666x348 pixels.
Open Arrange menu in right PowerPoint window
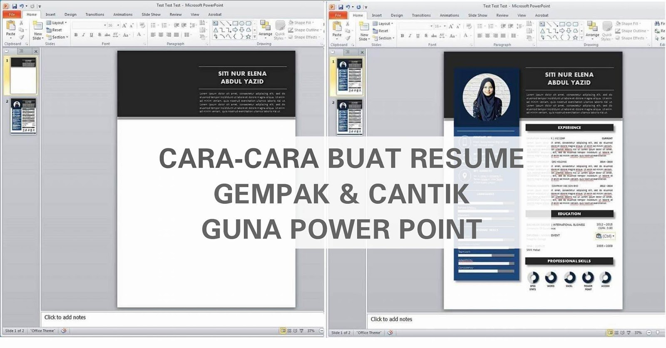(592, 30)
